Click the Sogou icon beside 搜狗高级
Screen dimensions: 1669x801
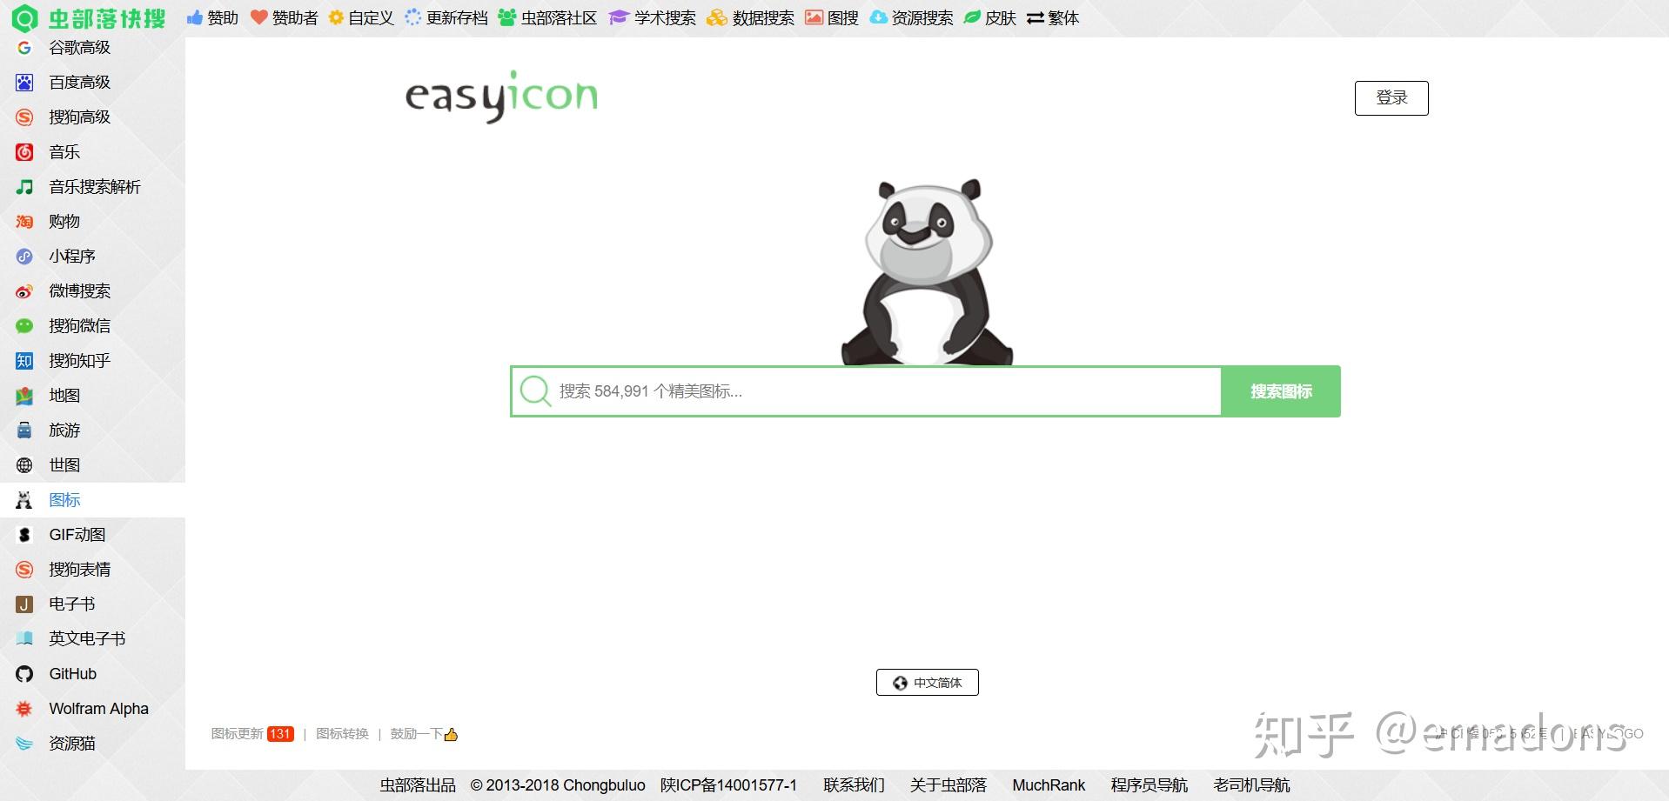[24, 117]
